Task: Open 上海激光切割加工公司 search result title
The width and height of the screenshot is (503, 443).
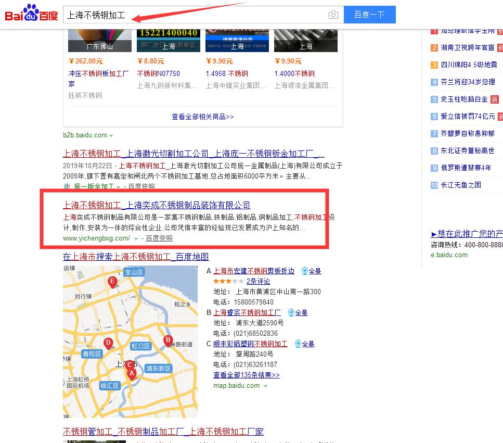Action: click(x=194, y=154)
